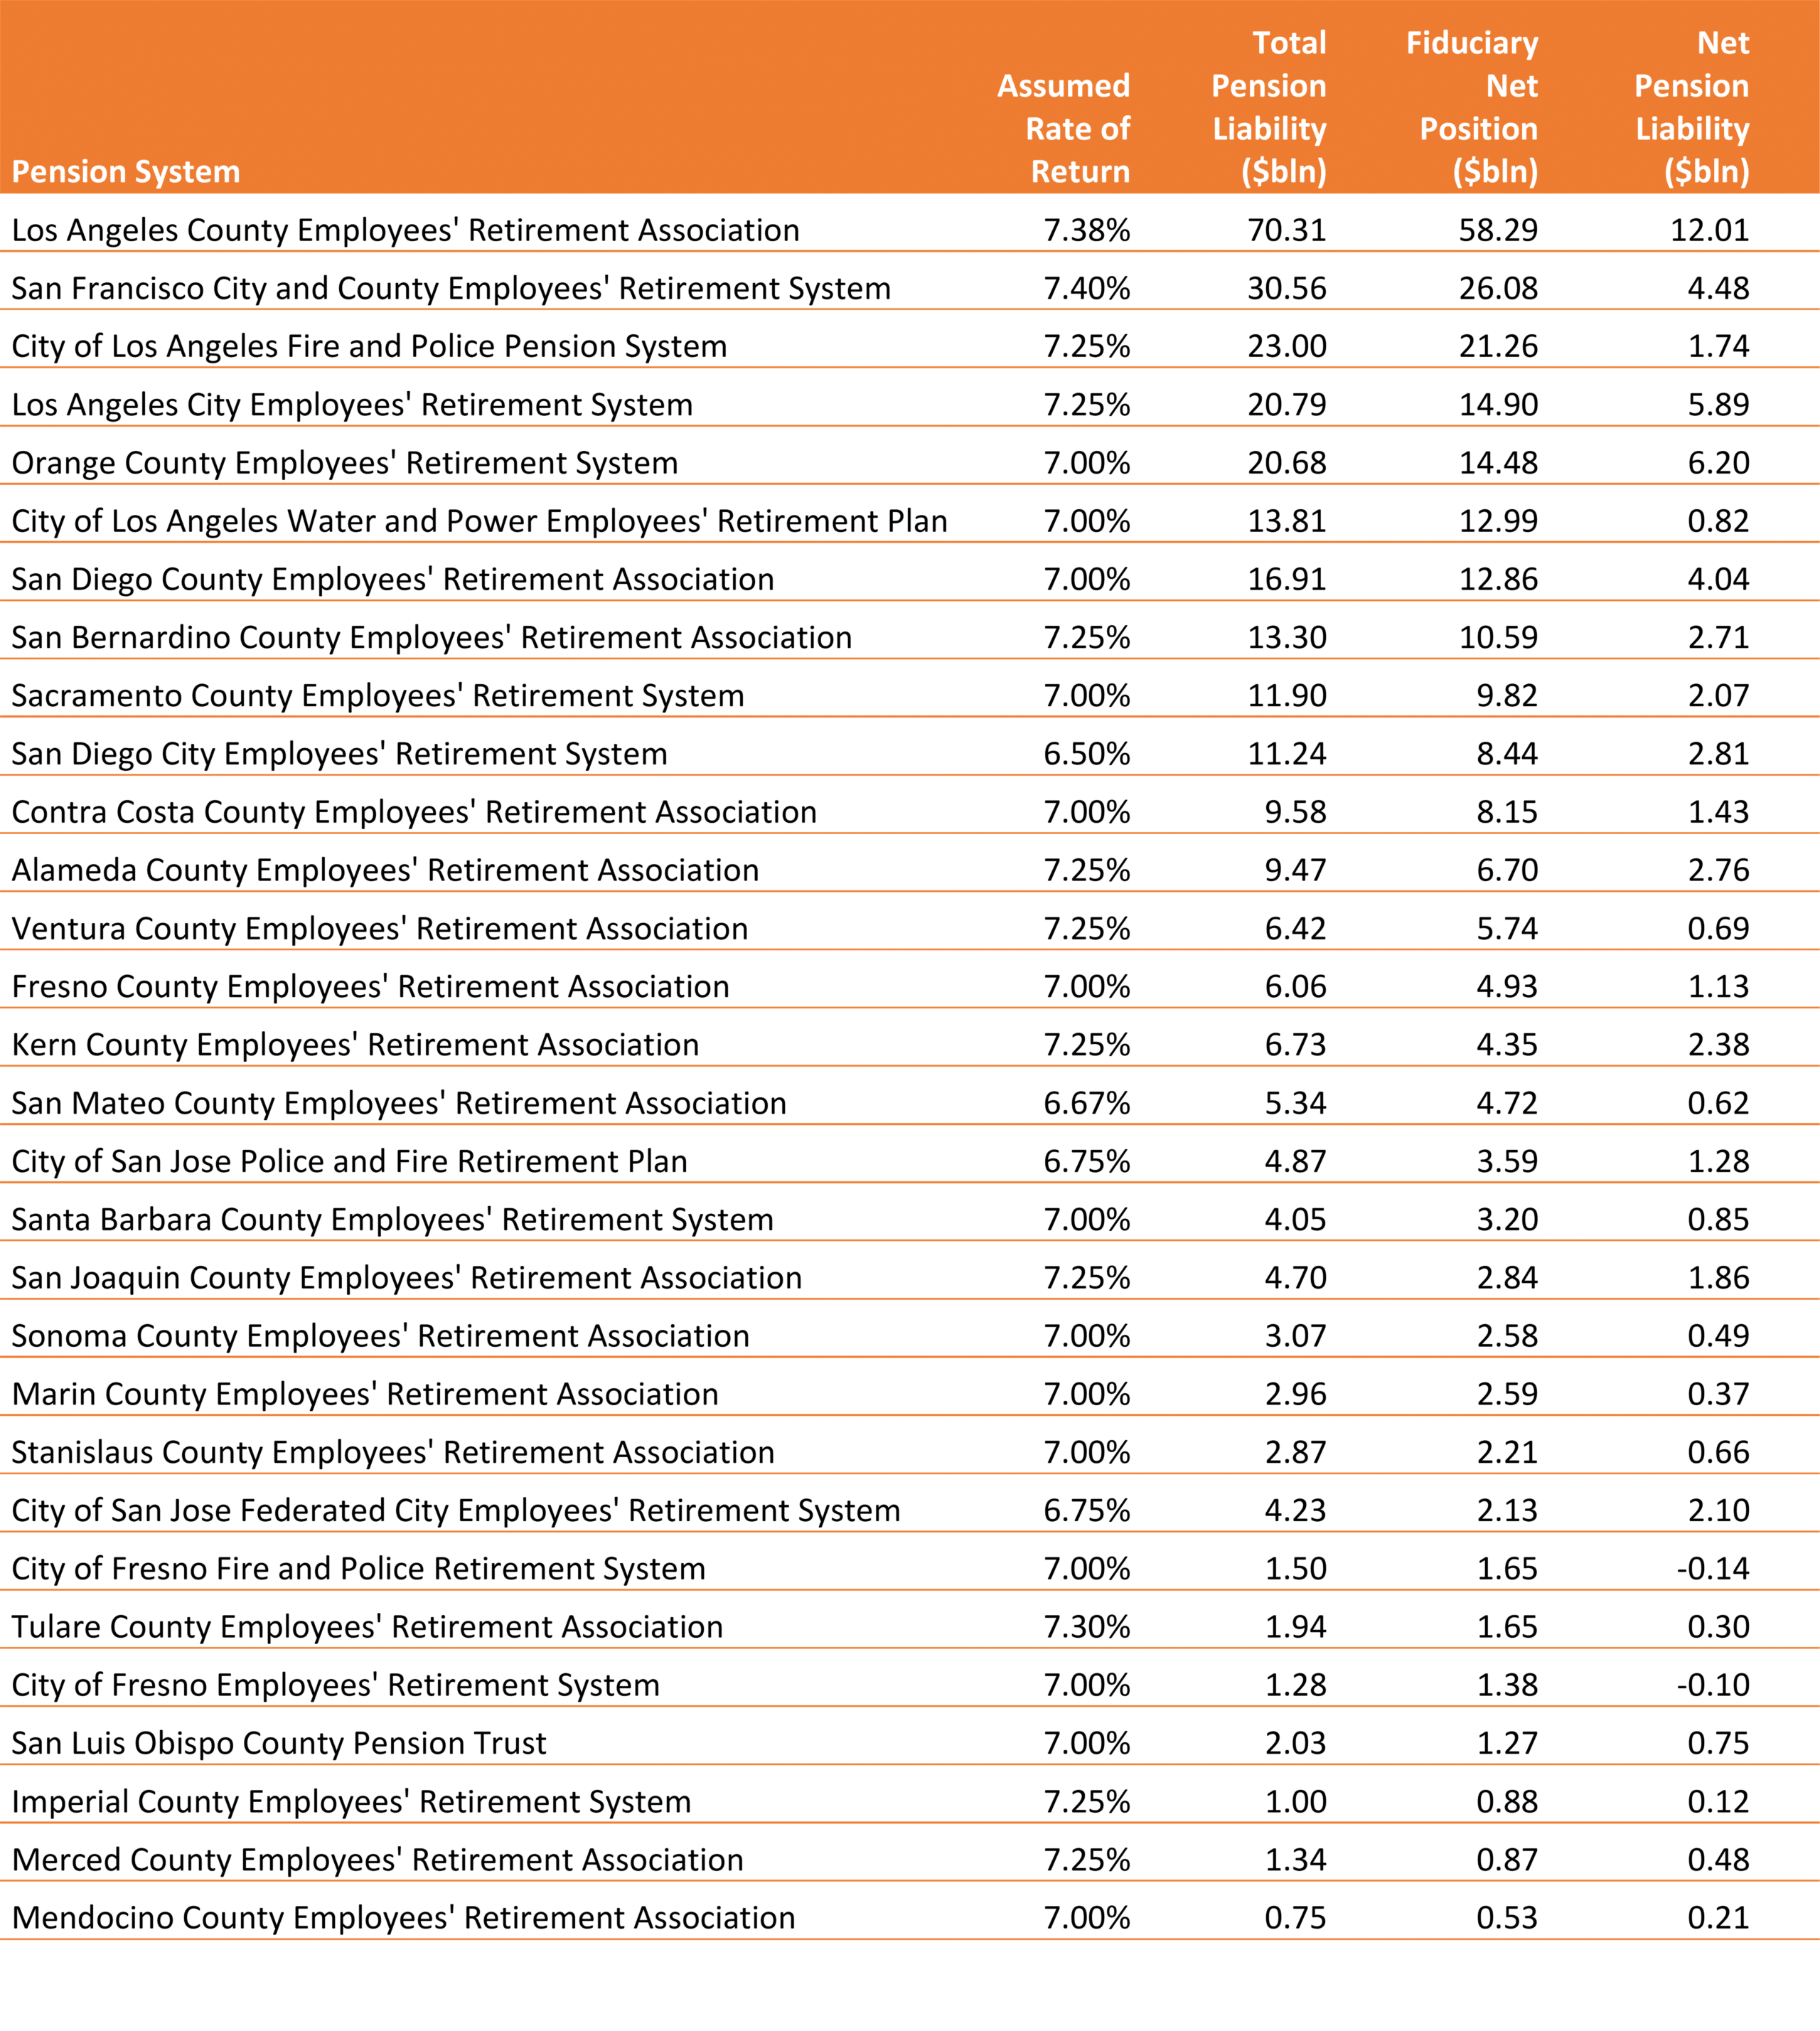Click the Net Pension Liability header
The height and width of the screenshot is (2031, 1820).
click(1692, 108)
